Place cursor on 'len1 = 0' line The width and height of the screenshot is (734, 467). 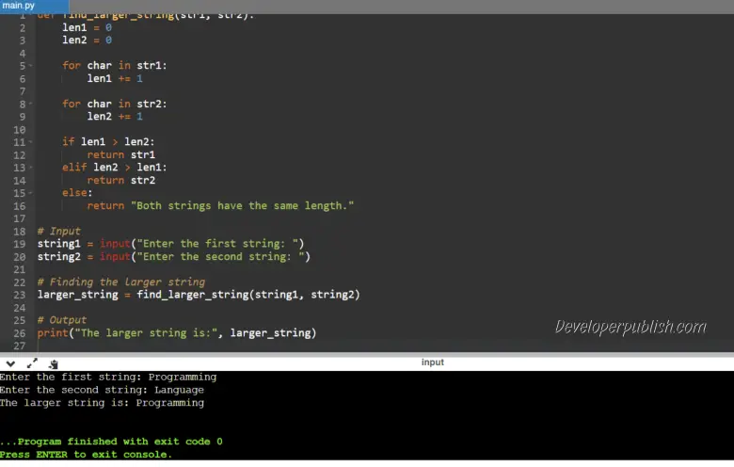click(87, 28)
